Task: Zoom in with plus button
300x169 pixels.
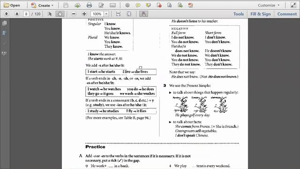Action: [84, 14]
